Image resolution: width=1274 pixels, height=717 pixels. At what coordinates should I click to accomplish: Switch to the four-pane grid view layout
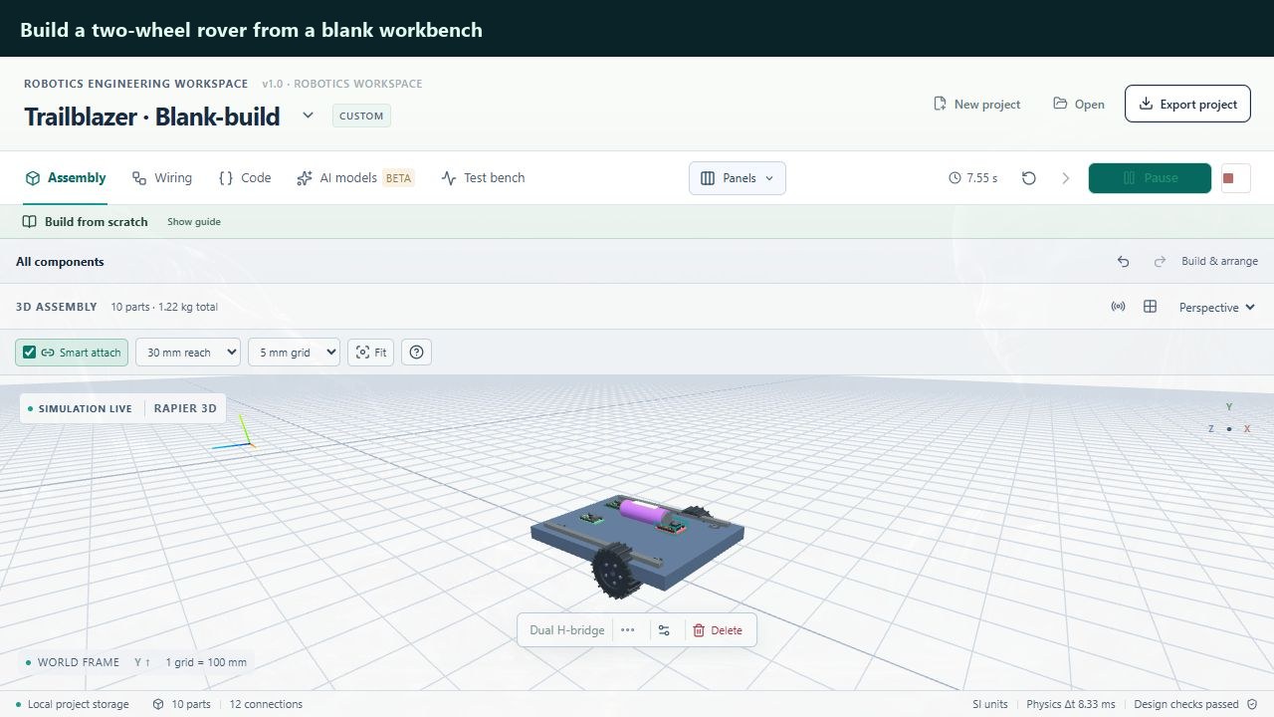1150,307
